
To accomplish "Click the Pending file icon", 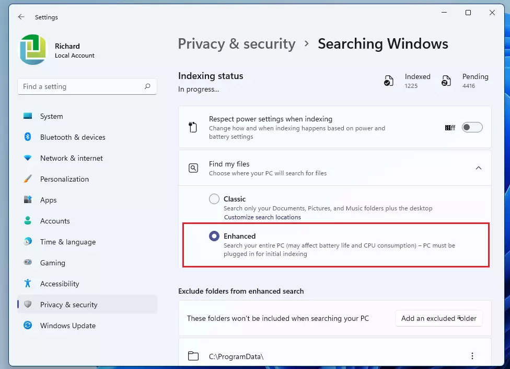I will pyautogui.click(x=446, y=81).
